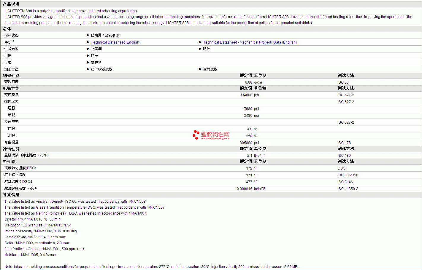This screenshot has width=422, height=270.
Task: Click the ISO 3146 test method
Action: pyautogui.click(x=345, y=182)
